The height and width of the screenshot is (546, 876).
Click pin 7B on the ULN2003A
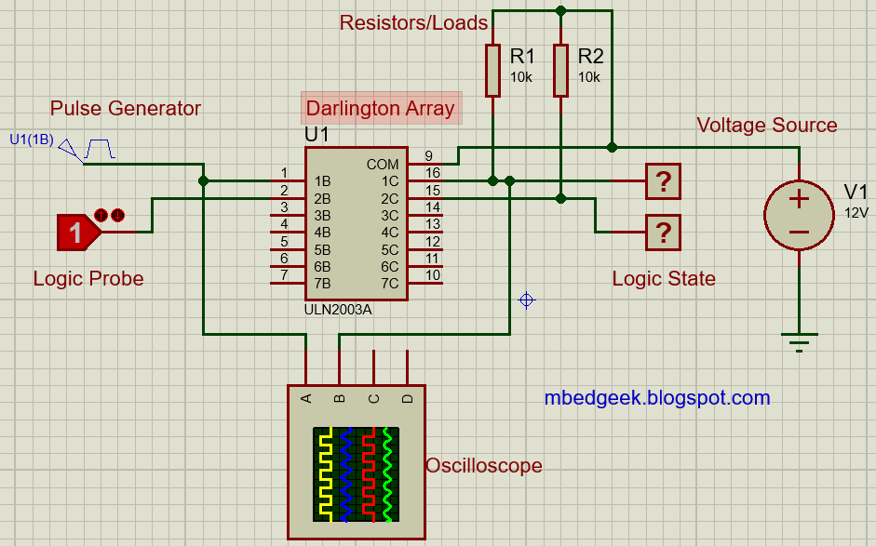[322, 284]
